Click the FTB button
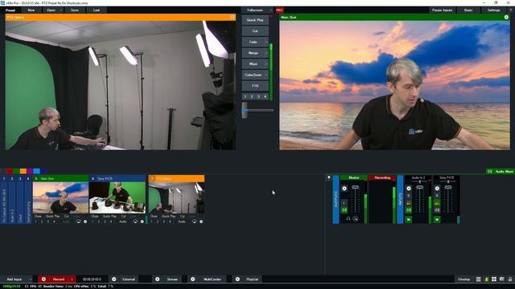Screen dimensions: 515x289 coord(255,86)
